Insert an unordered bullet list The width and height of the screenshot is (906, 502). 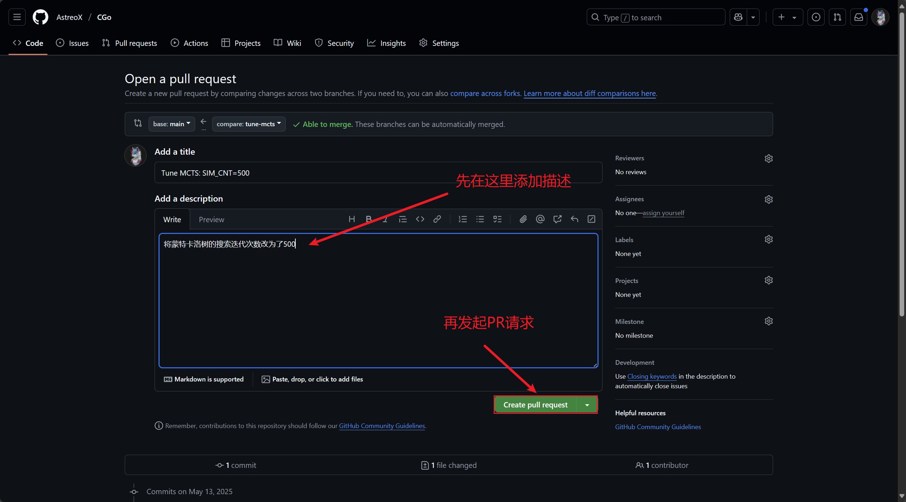click(x=480, y=219)
